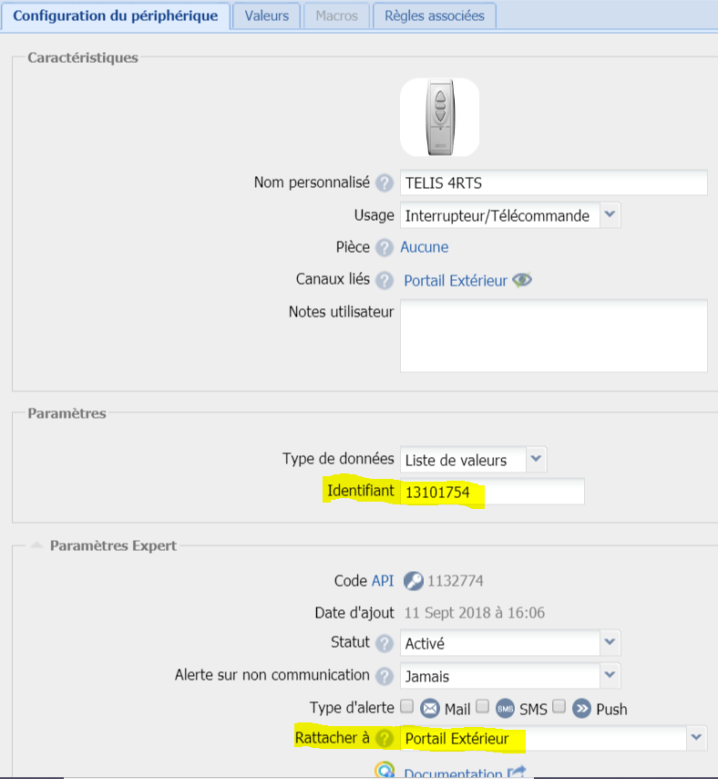Image resolution: width=718 pixels, height=779 pixels.
Task: Click the Aucune link for Pièce
Action: [x=424, y=247]
